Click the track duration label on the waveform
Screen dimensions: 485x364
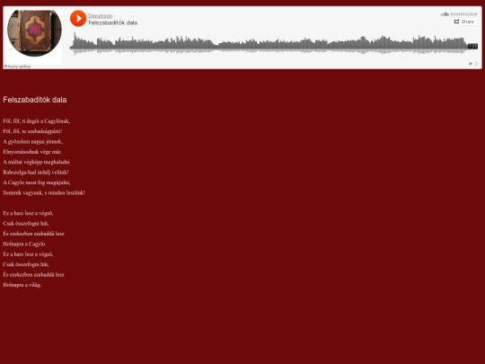(472, 46)
